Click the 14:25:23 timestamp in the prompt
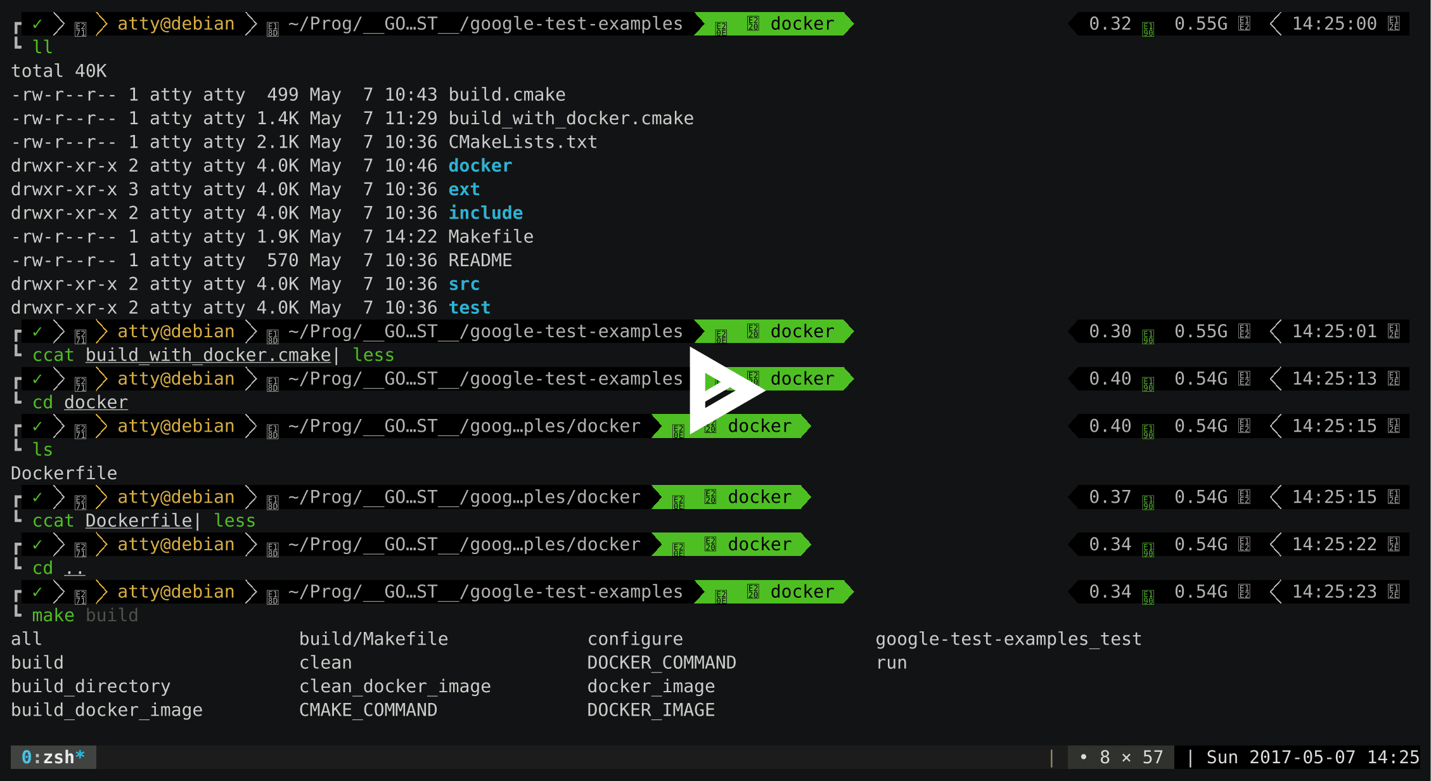 click(x=1335, y=591)
